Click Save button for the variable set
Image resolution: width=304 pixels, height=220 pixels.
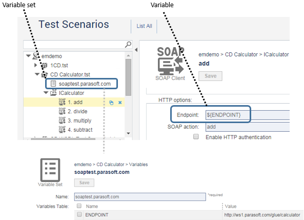click(x=84, y=183)
